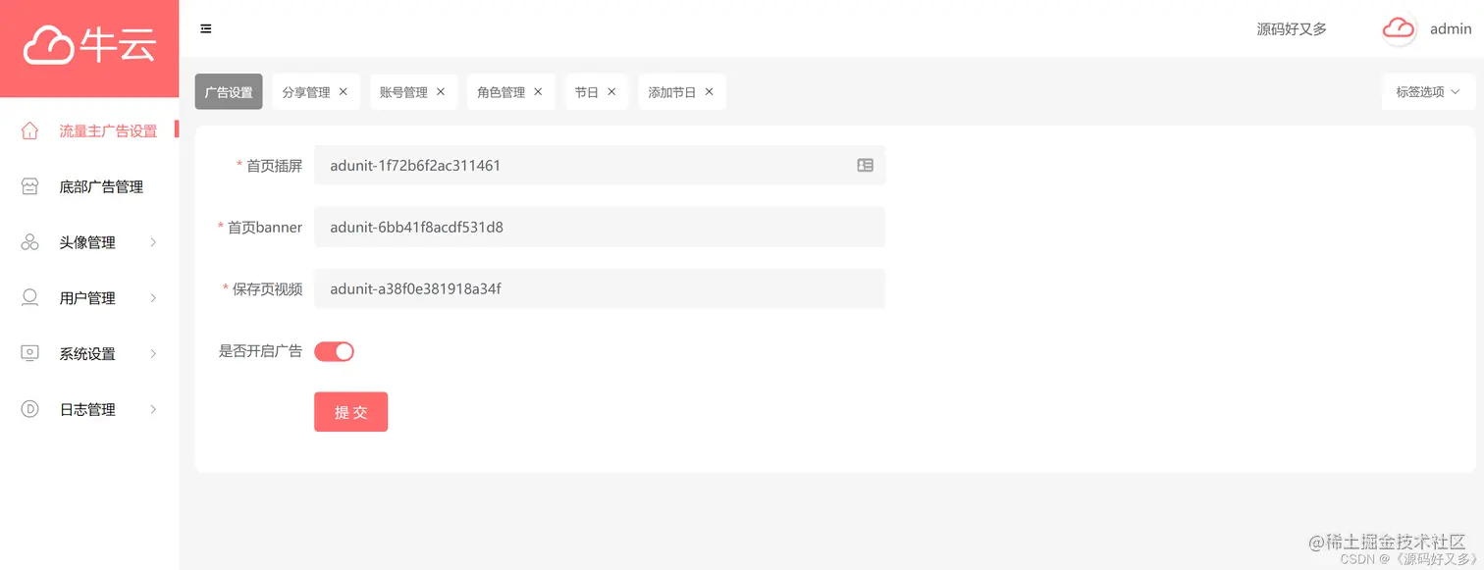Open 日志管理 menu item
Screen dimensions: 1484x570
click(x=89, y=409)
